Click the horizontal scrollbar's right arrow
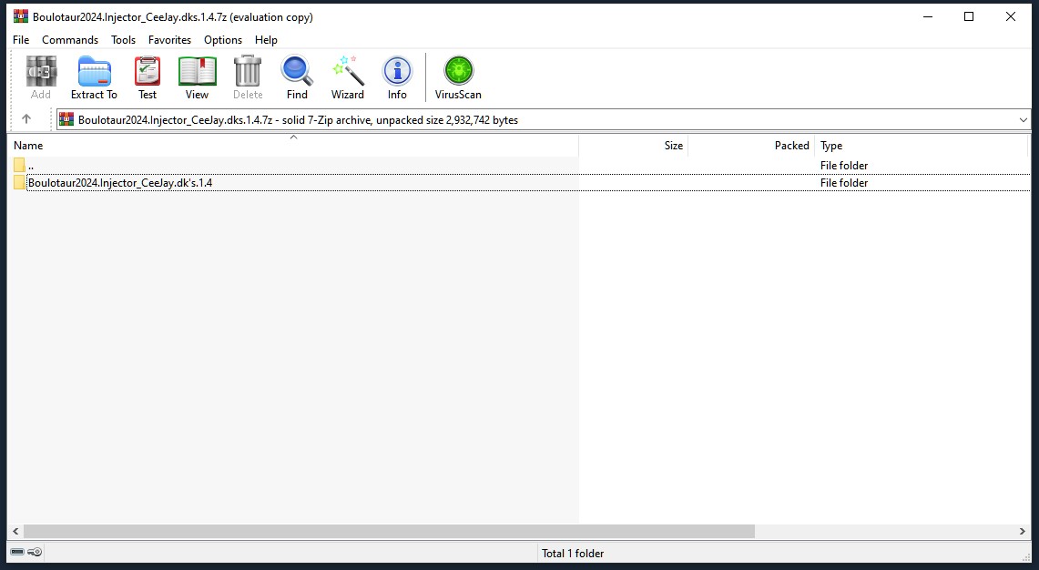This screenshot has width=1039, height=570. 1023,532
